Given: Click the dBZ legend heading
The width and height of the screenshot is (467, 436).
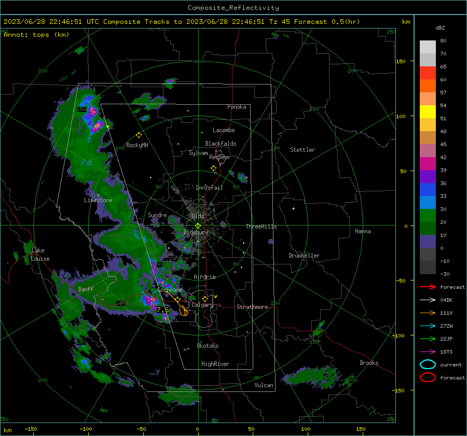Looking at the screenshot, I should point(440,28).
